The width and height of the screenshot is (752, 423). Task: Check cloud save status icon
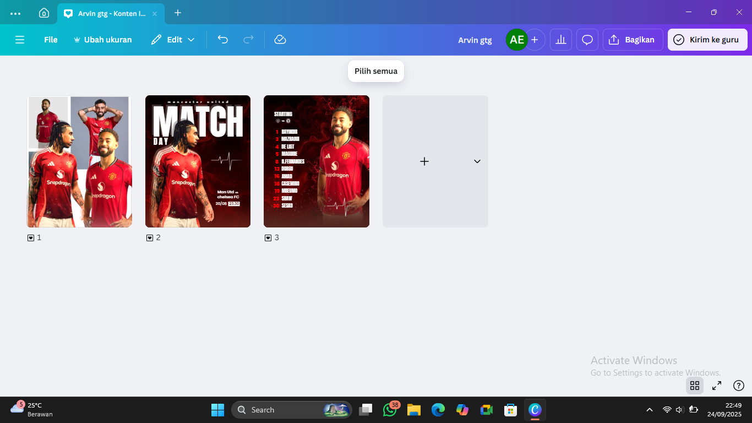point(280,40)
